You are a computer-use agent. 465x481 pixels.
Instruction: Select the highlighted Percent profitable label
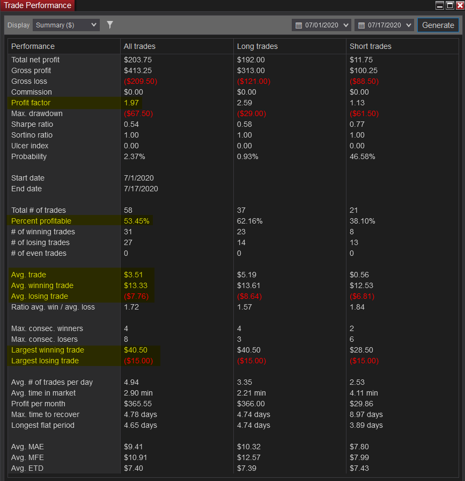pos(41,221)
